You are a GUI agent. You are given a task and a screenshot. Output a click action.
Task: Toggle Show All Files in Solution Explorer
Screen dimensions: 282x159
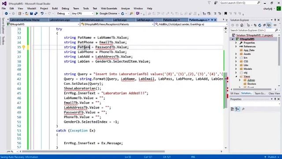click(x=269, y=25)
